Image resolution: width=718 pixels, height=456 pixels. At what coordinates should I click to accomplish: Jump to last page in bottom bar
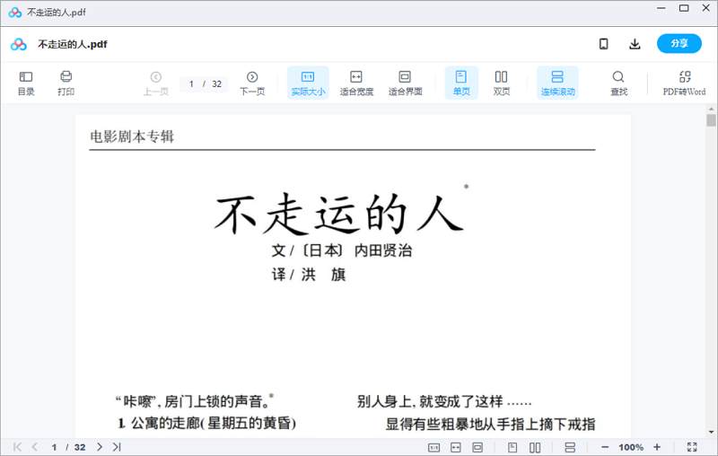tap(117, 447)
